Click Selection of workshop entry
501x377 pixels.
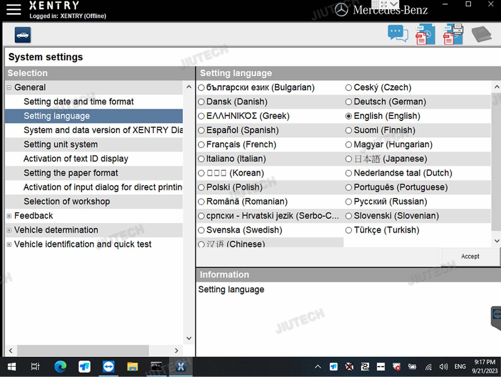tap(67, 202)
